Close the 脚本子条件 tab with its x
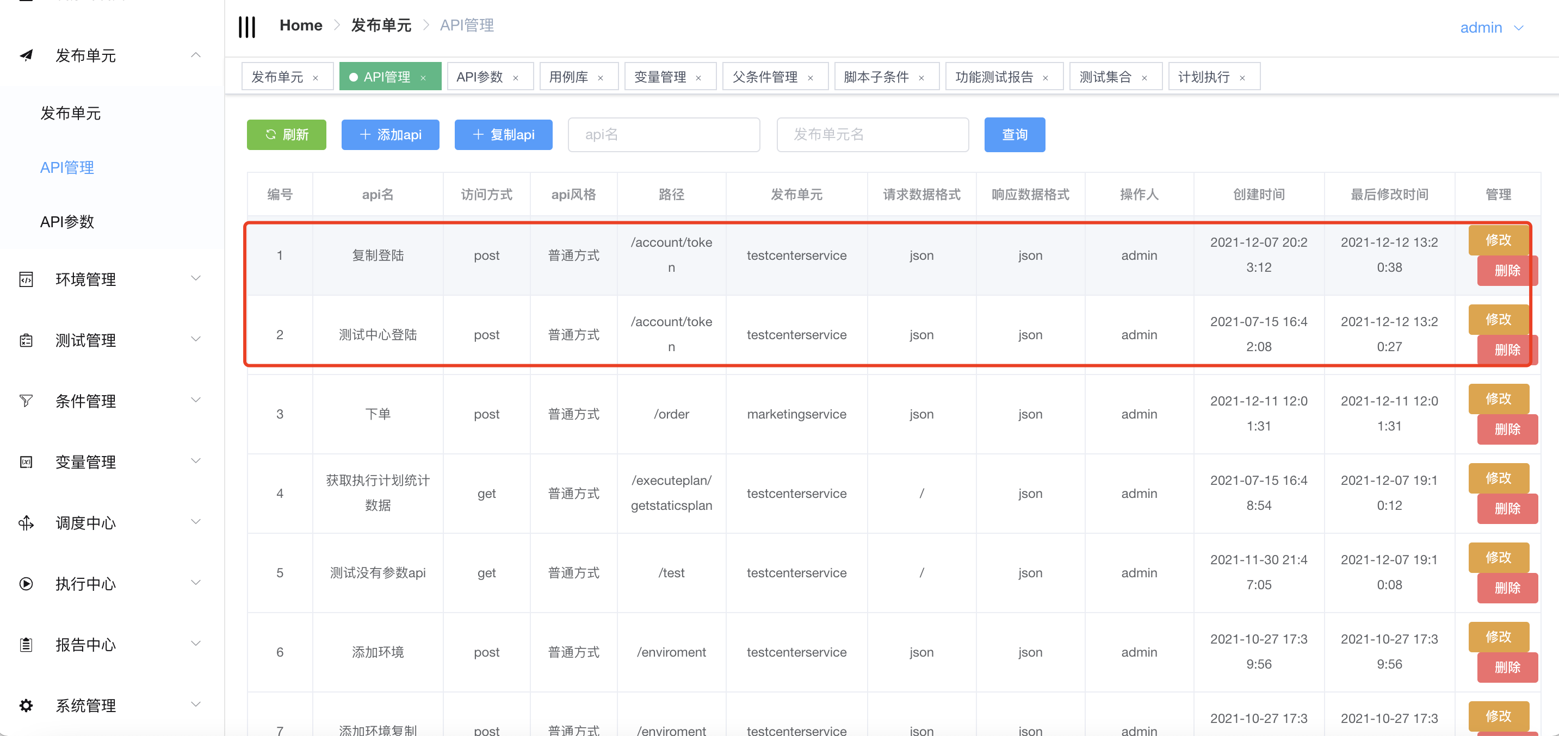1559x736 pixels. tap(921, 78)
